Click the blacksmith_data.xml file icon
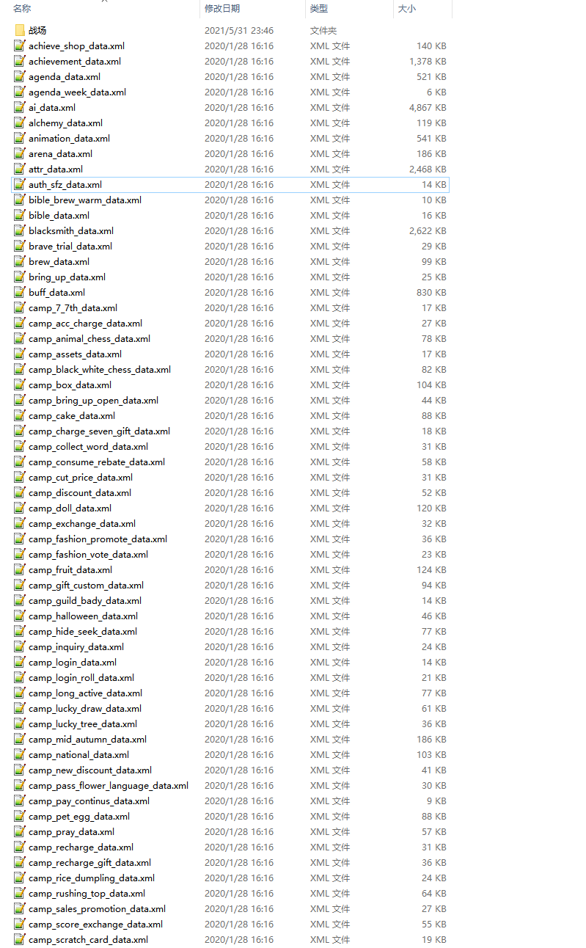Screen dimensions: 586x948 pos(20,231)
